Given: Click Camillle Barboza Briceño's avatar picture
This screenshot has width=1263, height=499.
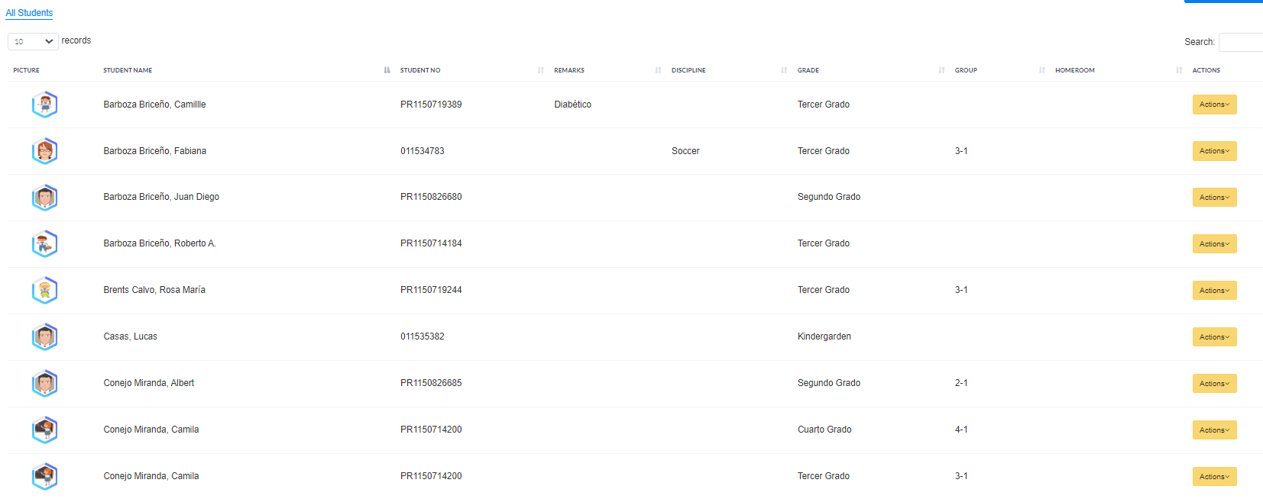Looking at the screenshot, I should coord(44,105).
